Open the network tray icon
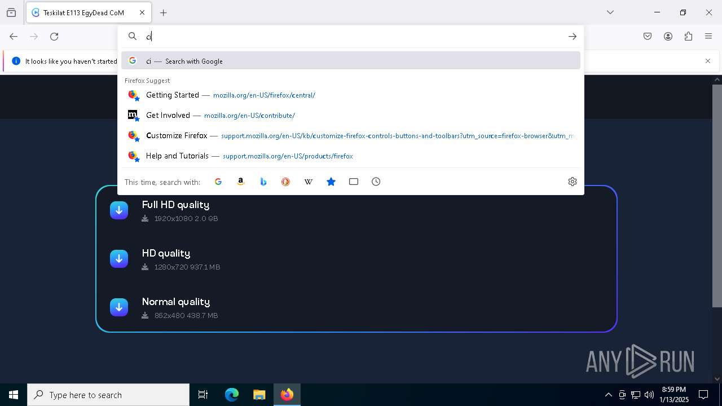The image size is (722, 406). (x=636, y=395)
